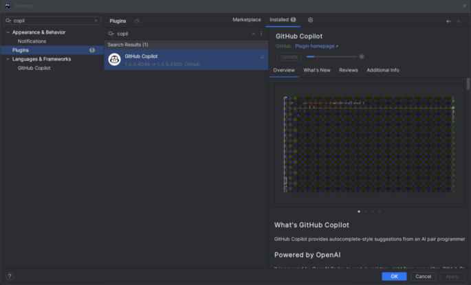The width and height of the screenshot is (471, 285).
Task: Click the plugin screenshot preview image
Action: pyautogui.click(x=369, y=145)
